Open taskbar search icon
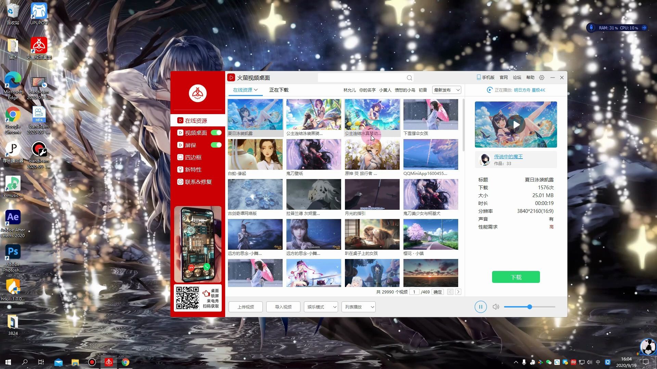Screen dimensions: 657x369 [x=25, y=362]
